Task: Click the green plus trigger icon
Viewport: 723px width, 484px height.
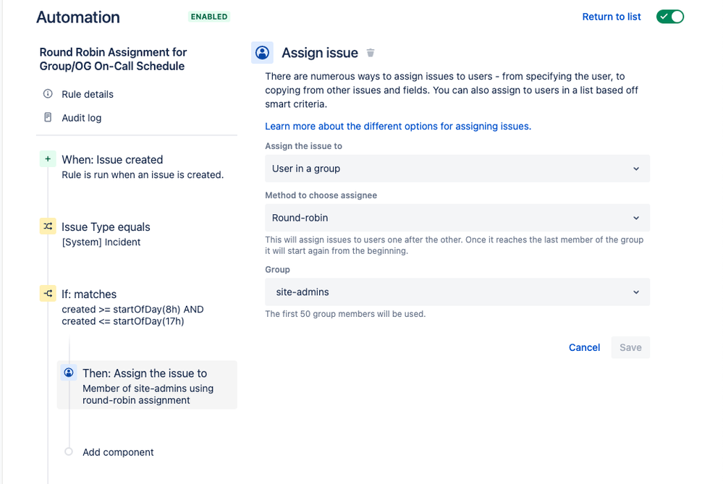Action: coord(48,159)
